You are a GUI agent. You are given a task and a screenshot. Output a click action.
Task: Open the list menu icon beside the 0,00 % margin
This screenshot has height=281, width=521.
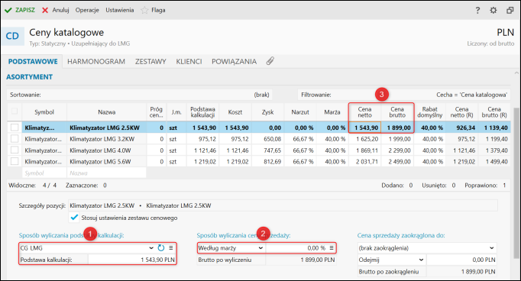pos(332,248)
